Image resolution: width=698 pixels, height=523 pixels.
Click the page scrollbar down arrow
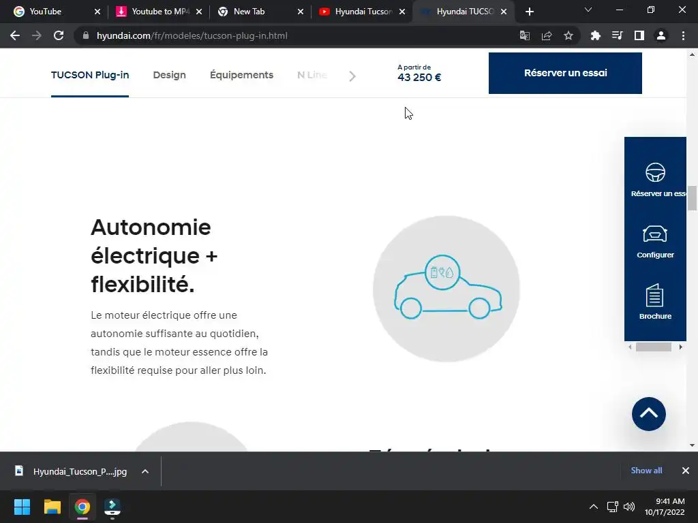(692, 445)
